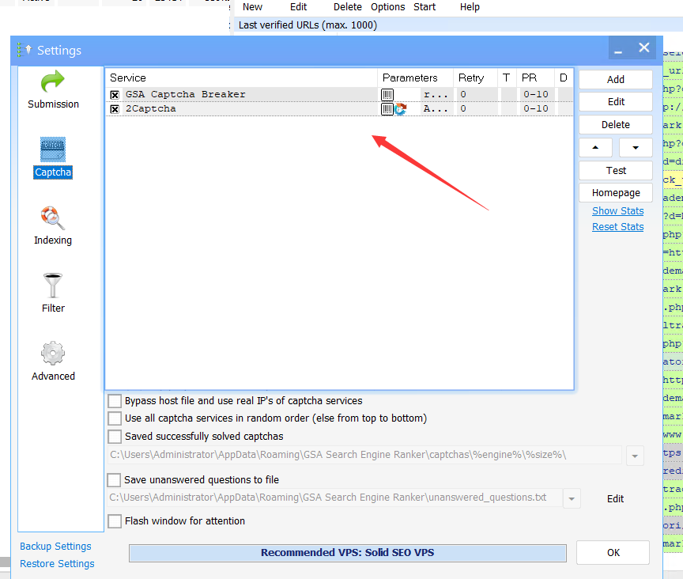The width and height of the screenshot is (683, 579).
Task: Open parameters for 2Captcha service
Action: [x=387, y=108]
